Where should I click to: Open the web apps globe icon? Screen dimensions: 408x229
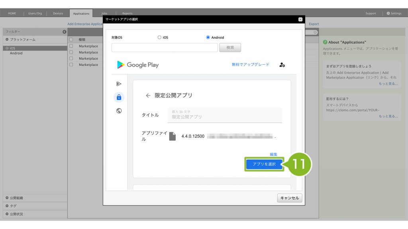(x=119, y=111)
